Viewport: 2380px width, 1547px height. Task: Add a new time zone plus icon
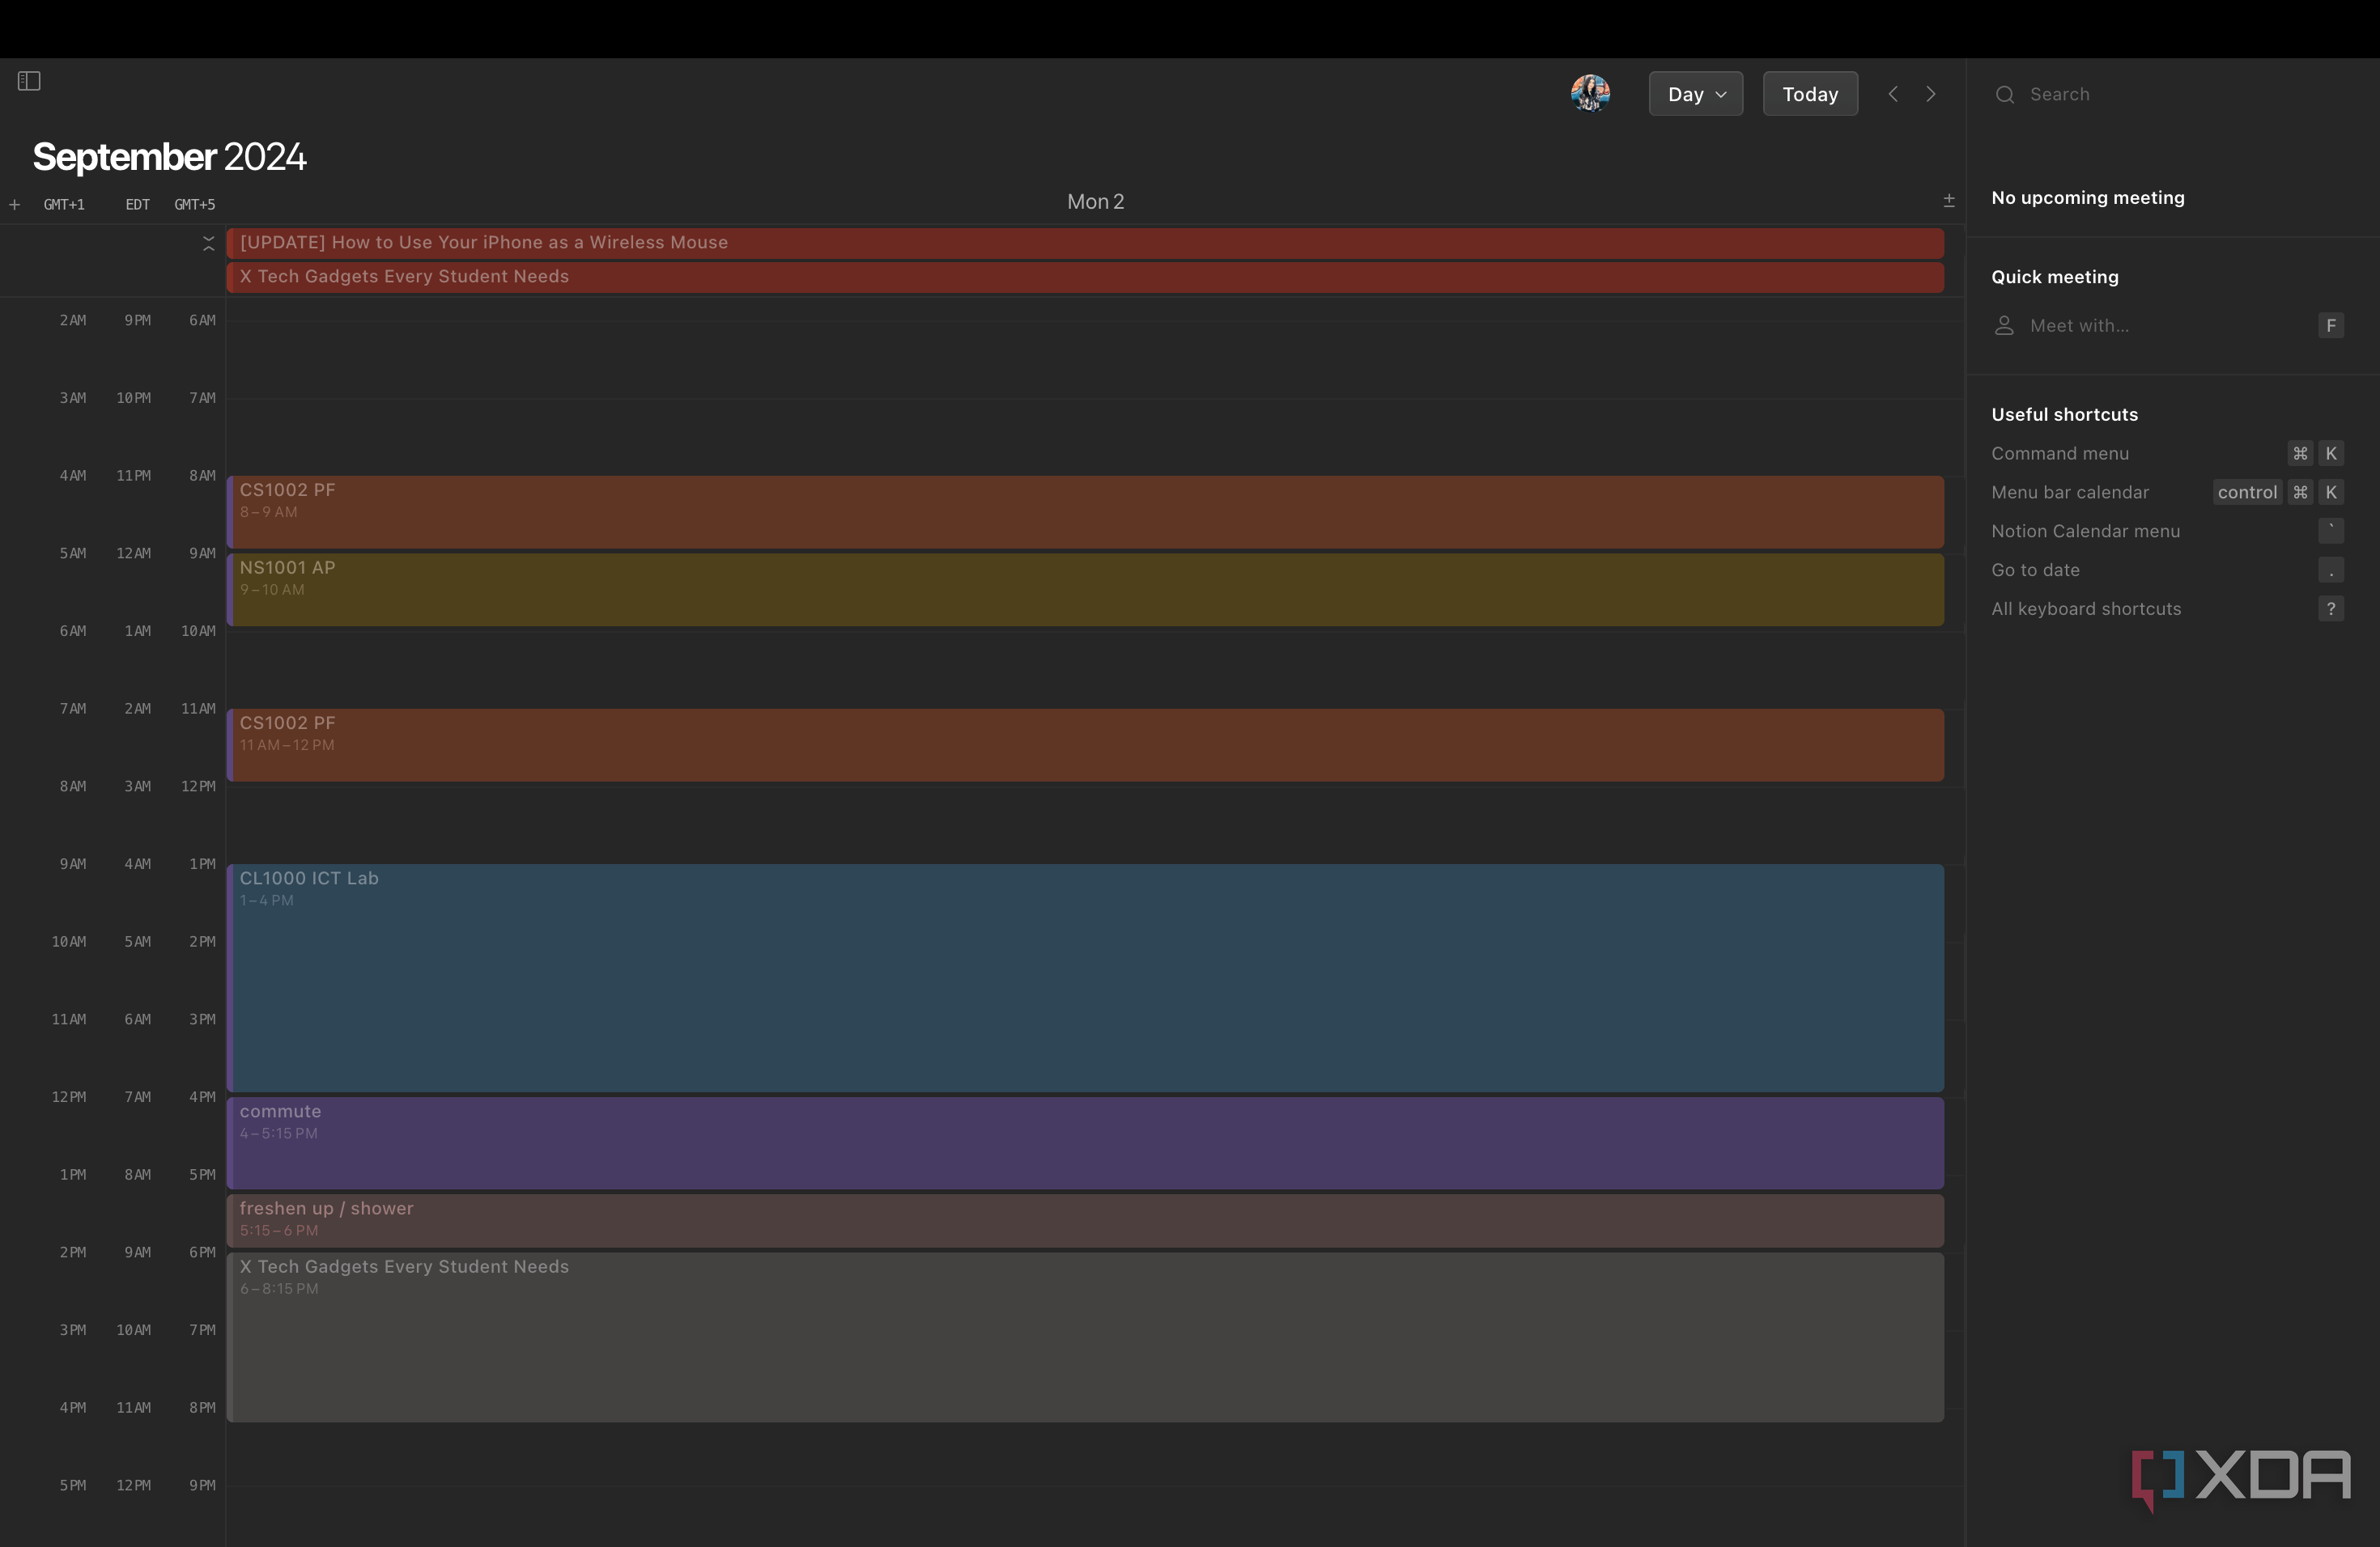click(x=15, y=205)
